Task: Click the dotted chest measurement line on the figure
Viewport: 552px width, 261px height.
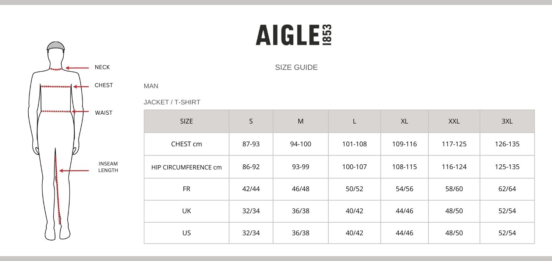Action: tap(56, 87)
